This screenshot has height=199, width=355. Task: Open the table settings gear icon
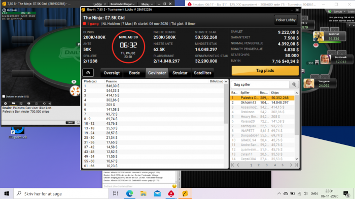pyautogui.click(x=6, y=104)
